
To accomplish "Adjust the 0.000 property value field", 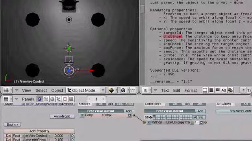I will tap(59, 136).
